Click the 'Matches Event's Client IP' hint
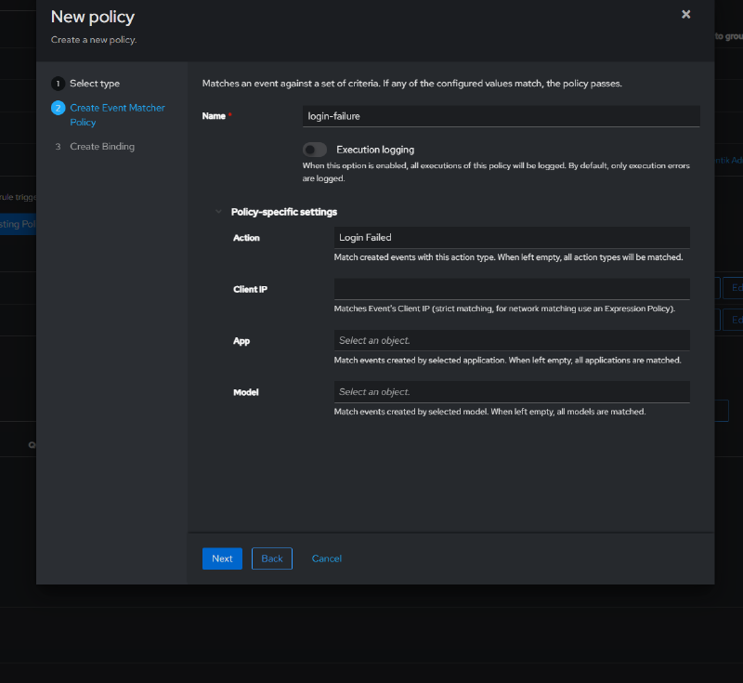 504,309
